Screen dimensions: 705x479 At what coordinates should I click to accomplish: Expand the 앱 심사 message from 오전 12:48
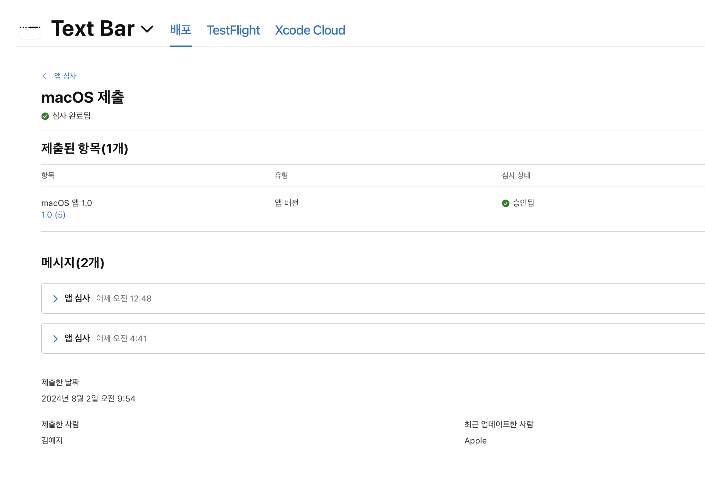click(55, 299)
